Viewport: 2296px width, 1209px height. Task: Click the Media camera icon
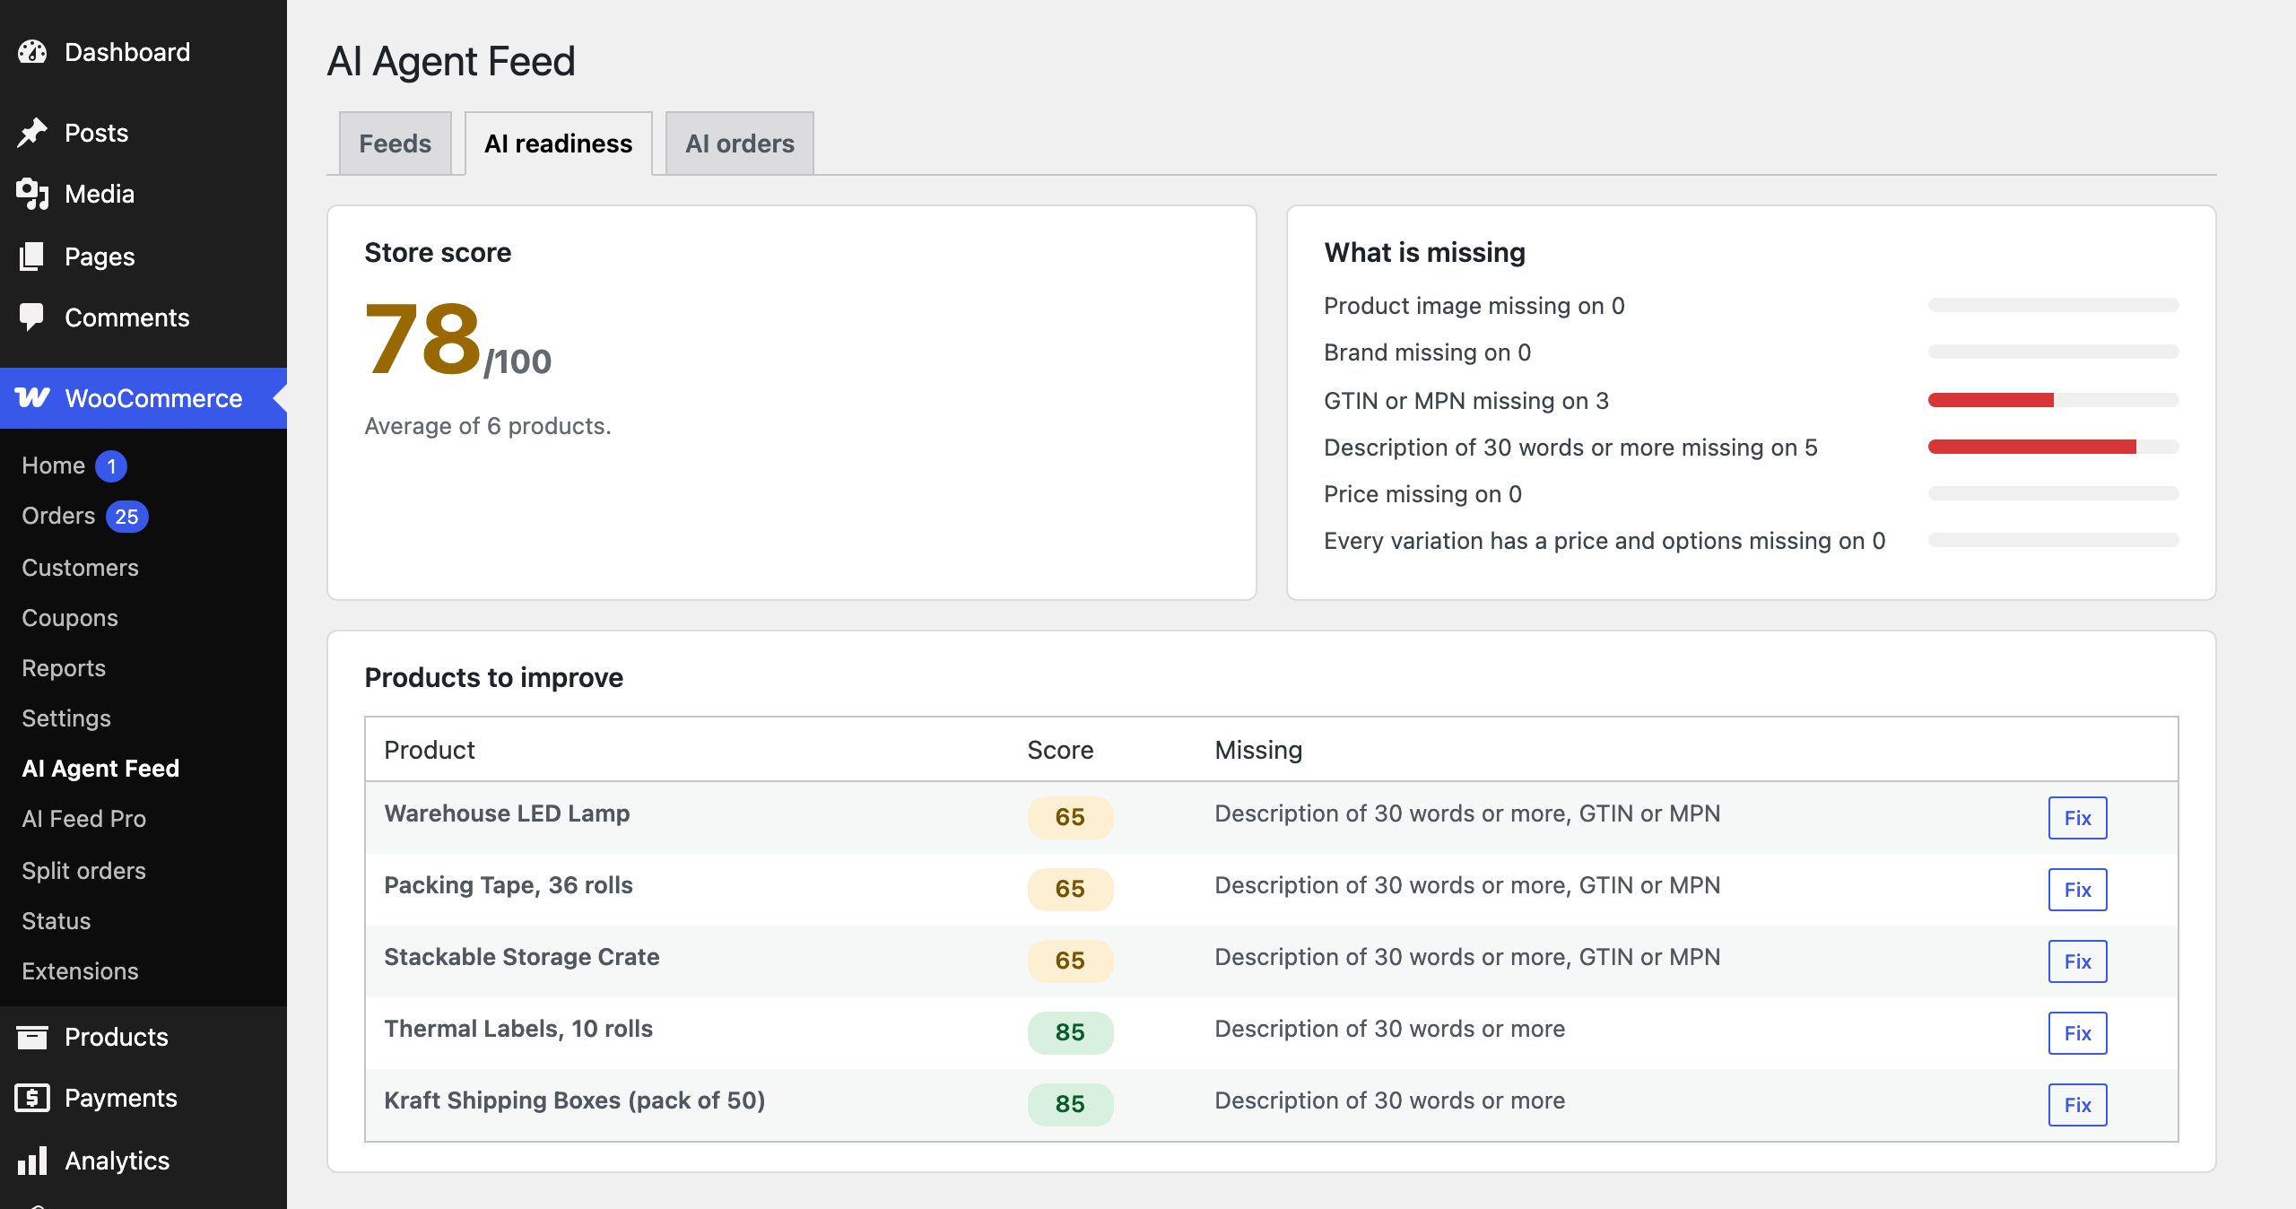pos(32,194)
